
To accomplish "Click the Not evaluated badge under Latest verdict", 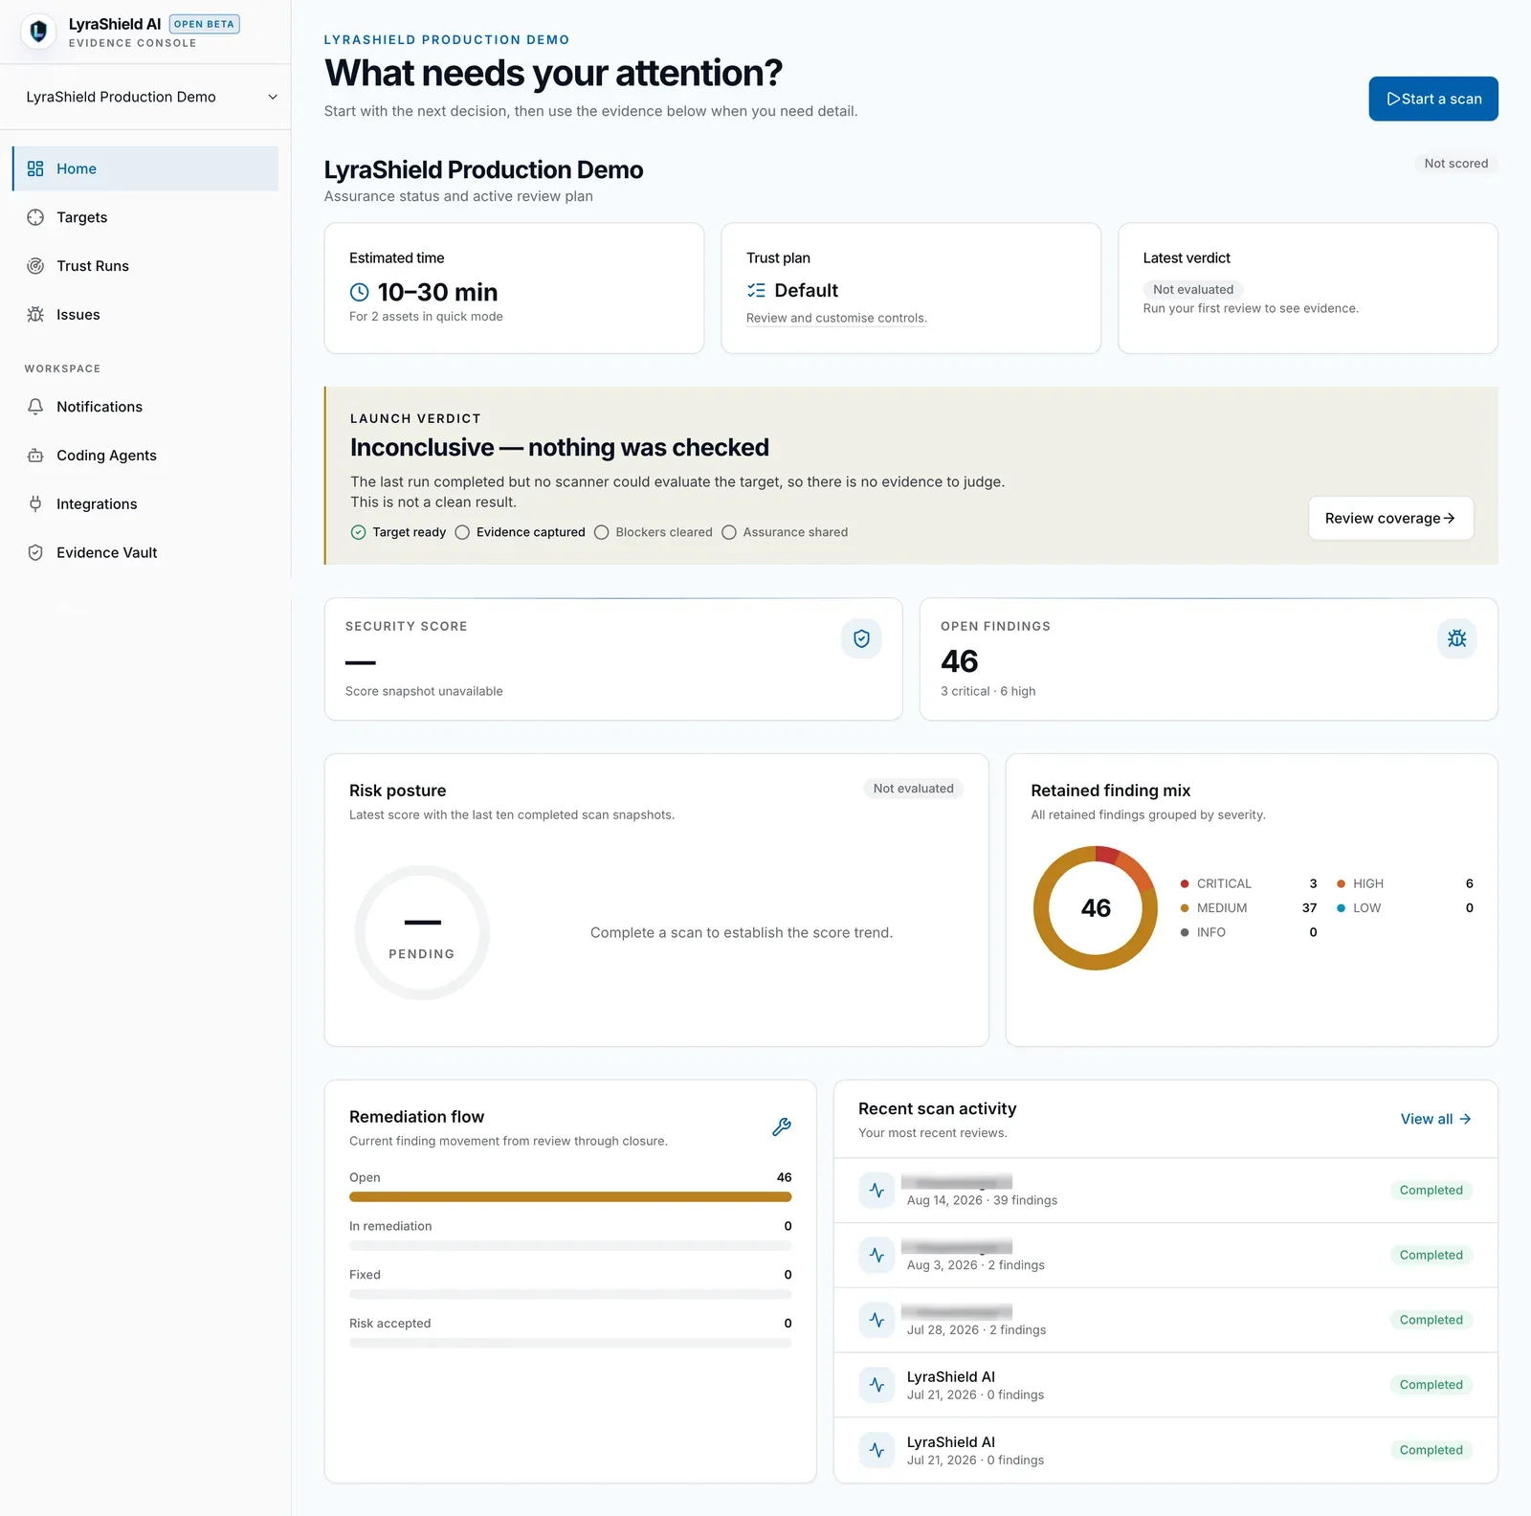I will pos(1193,289).
